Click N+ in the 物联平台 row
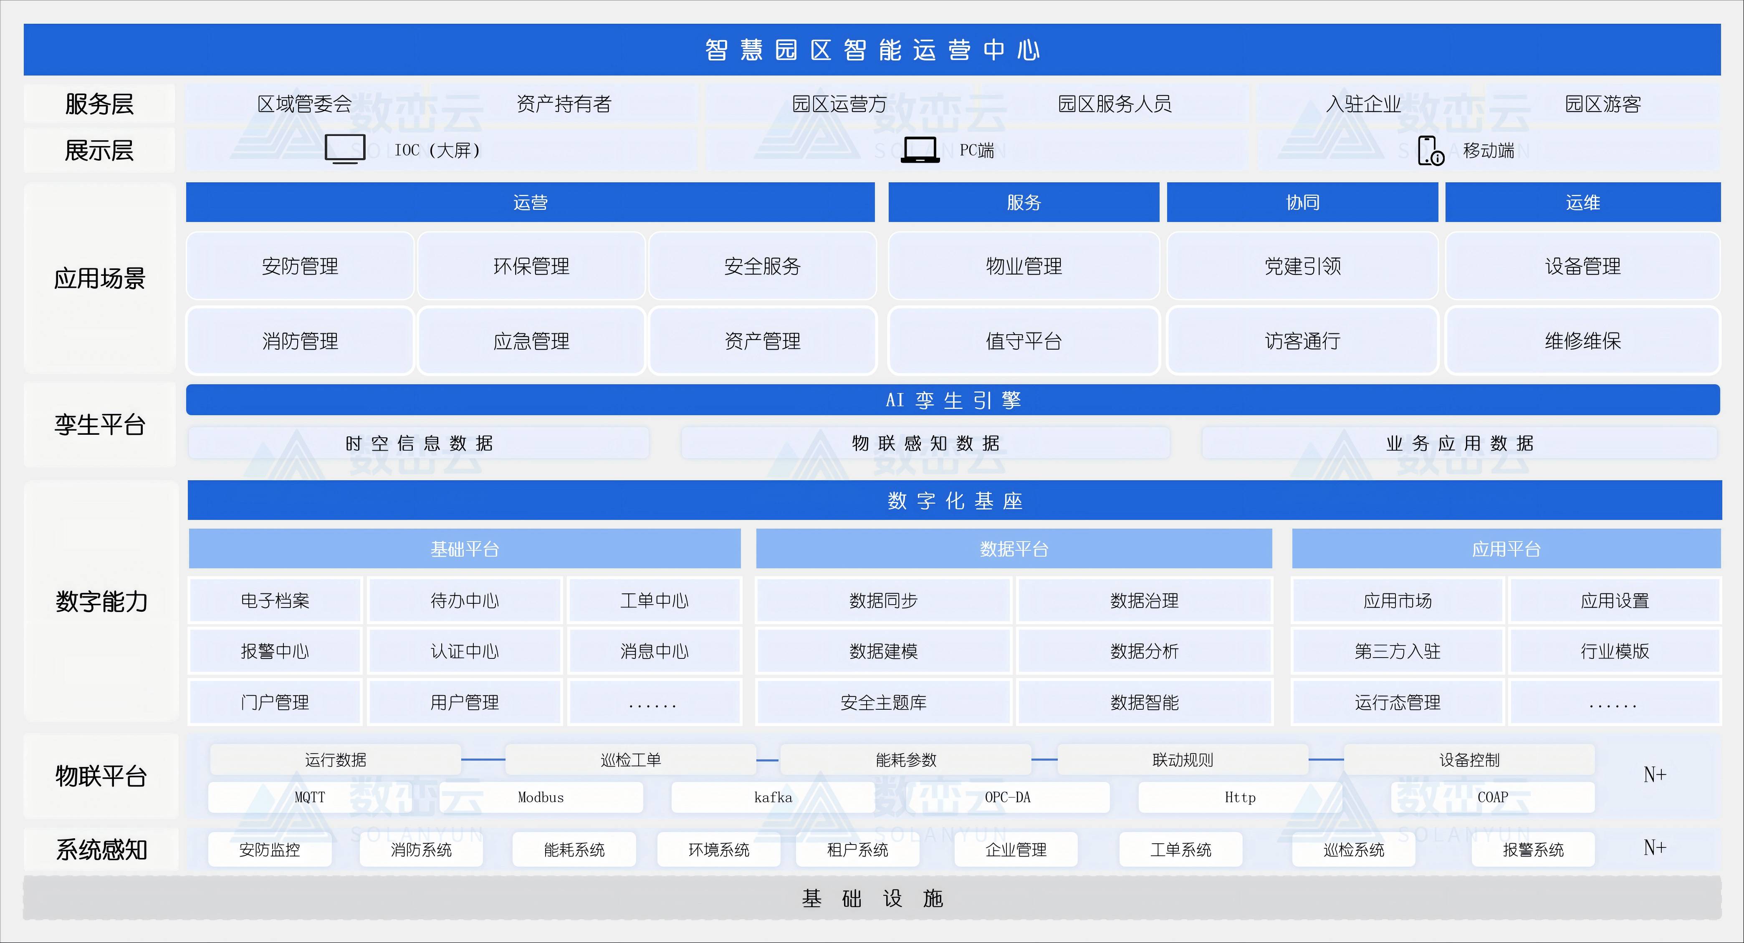The height and width of the screenshot is (943, 1744). pyautogui.click(x=1655, y=774)
